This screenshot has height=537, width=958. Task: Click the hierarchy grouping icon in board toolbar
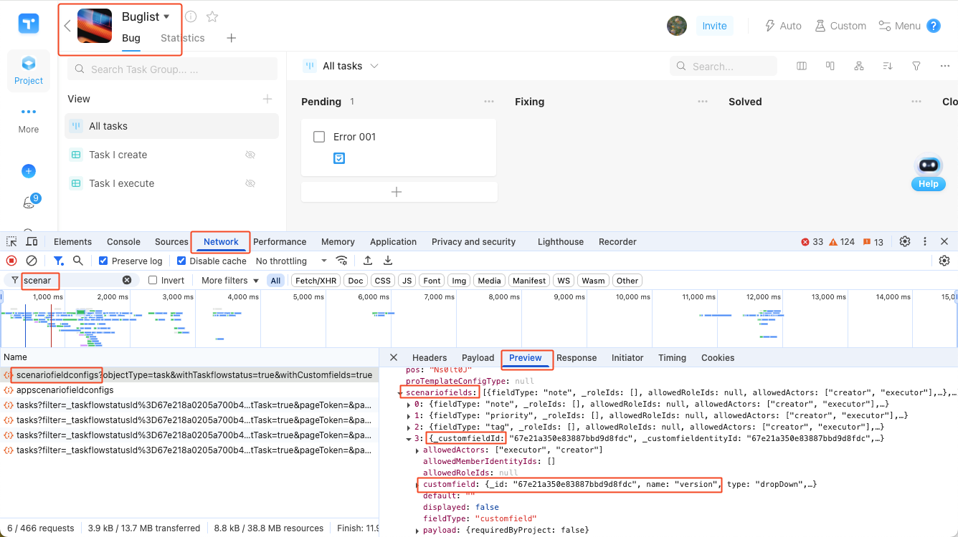(859, 66)
